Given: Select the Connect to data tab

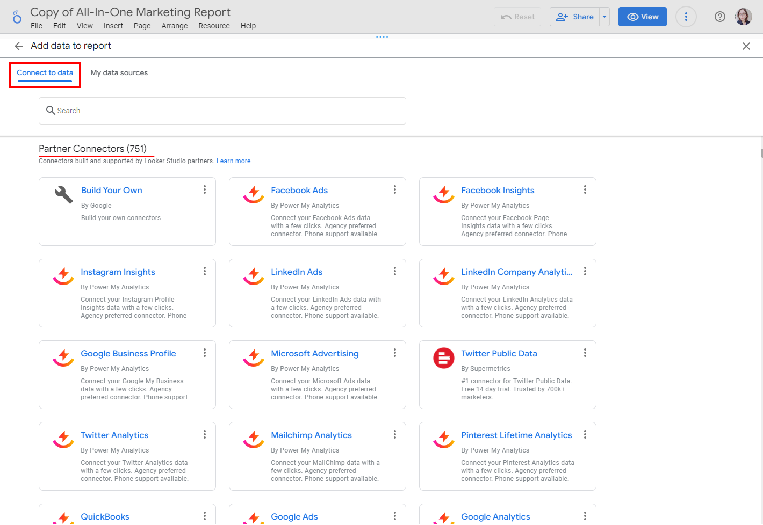Looking at the screenshot, I should (45, 72).
